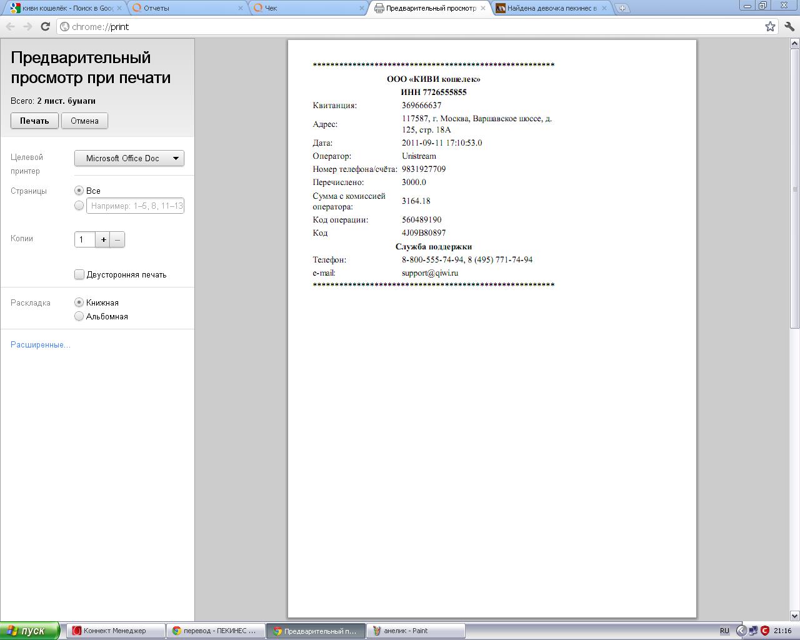800x640 pixels.
Task: Open Chrome wrench settings menu
Action: 789,26
